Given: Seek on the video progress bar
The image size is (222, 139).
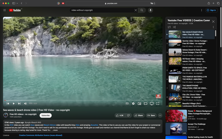Looking at the screenshot, I should point(83,100).
